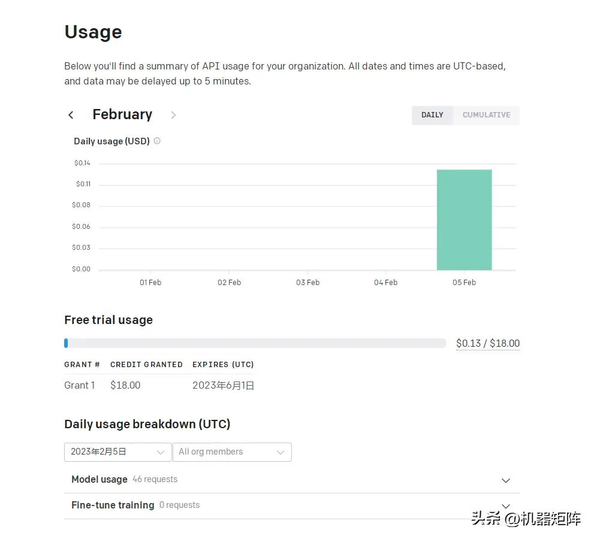The width and height of the screenshot is (594, 539).
Task: Click the next month arrow
Action: (173, 115)
